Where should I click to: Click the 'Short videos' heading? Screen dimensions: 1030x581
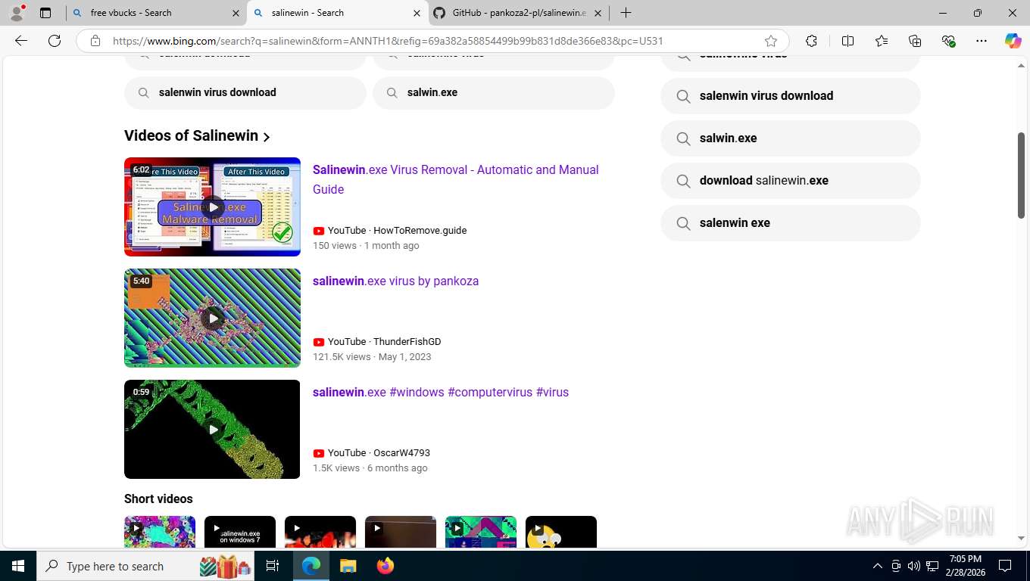[x=158, y=499]
